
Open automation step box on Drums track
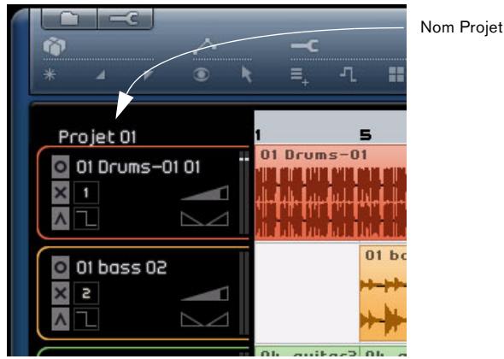pos(86,219)
